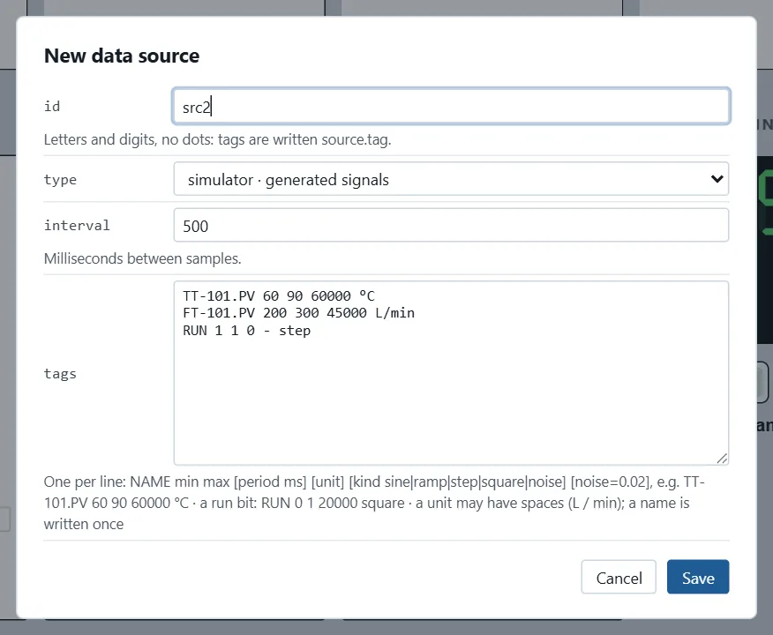Click the 'Milliseconds between samples.' hint
Viewport: 773px width, 635px height.
coord(142,258)
